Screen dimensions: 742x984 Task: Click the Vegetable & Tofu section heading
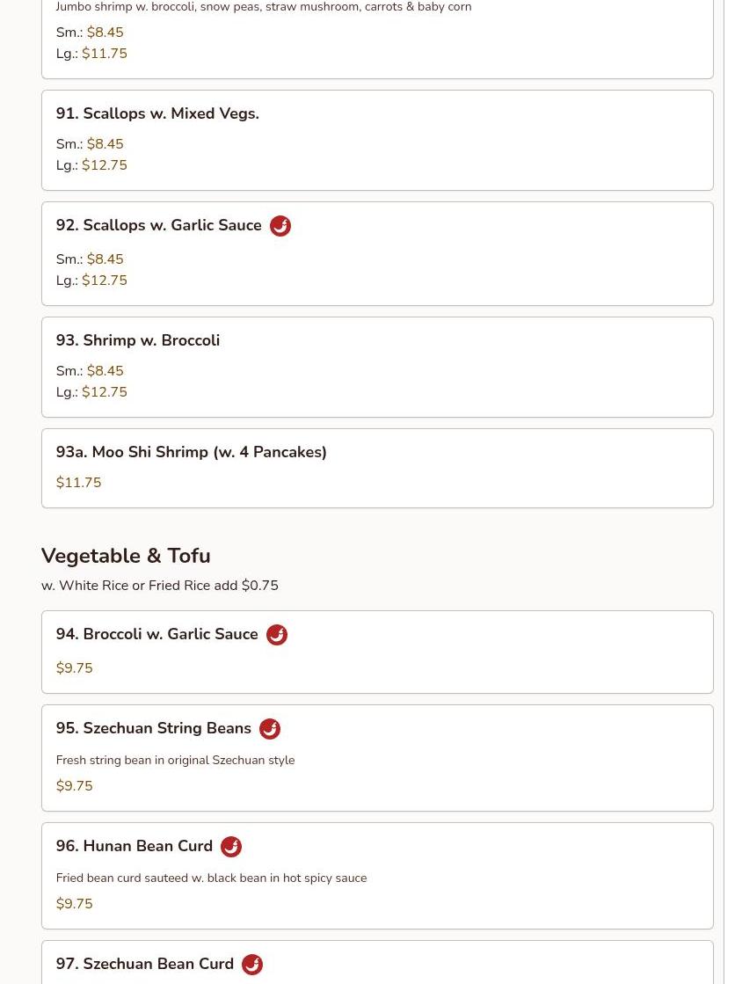126,556
